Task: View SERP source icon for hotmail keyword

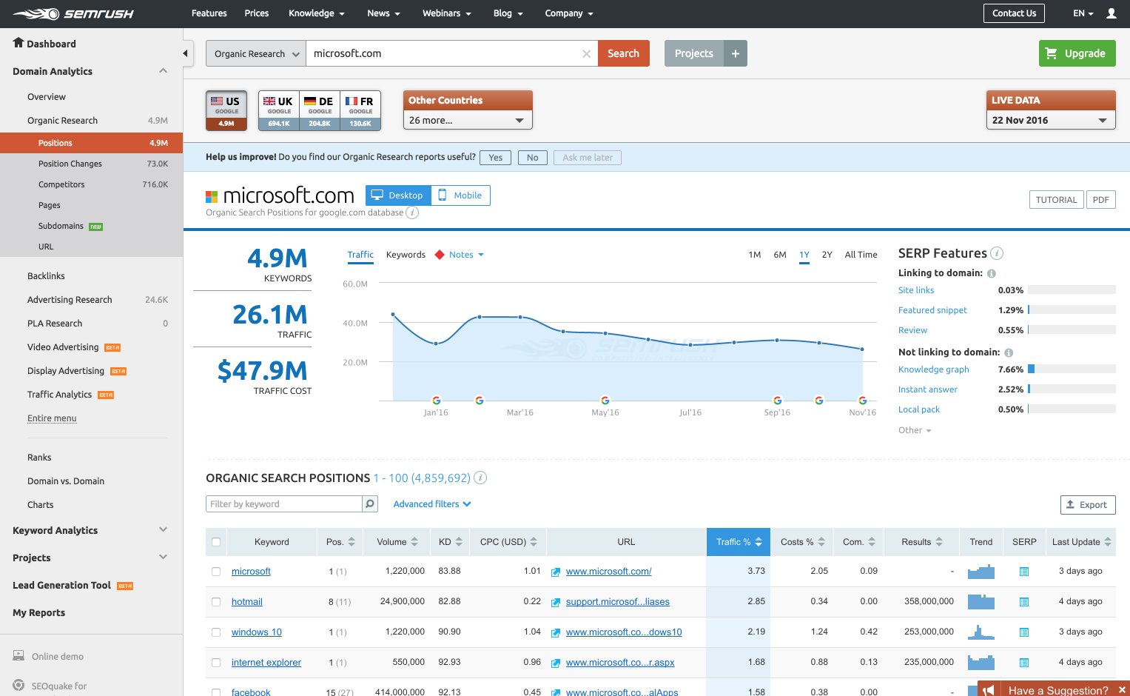Action: [x=1024, y=602]
